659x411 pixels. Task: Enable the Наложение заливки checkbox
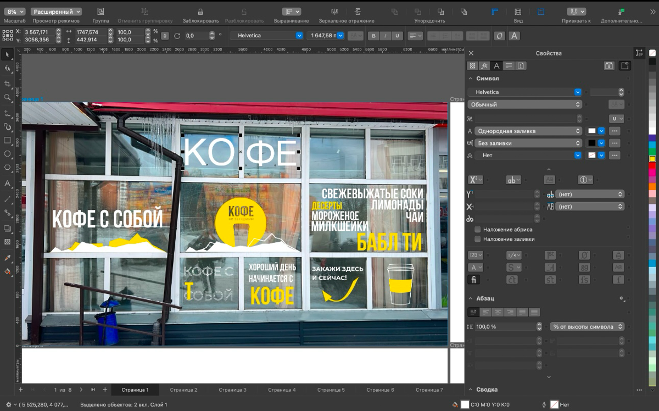(x=478, y=239)
